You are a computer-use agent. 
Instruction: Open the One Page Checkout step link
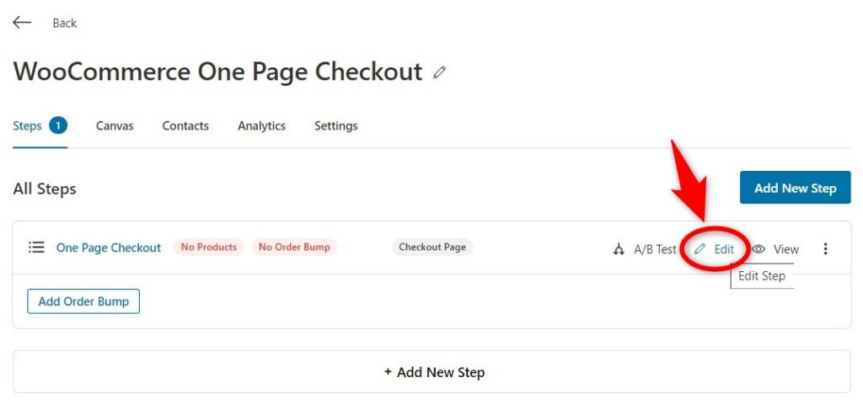109,248
